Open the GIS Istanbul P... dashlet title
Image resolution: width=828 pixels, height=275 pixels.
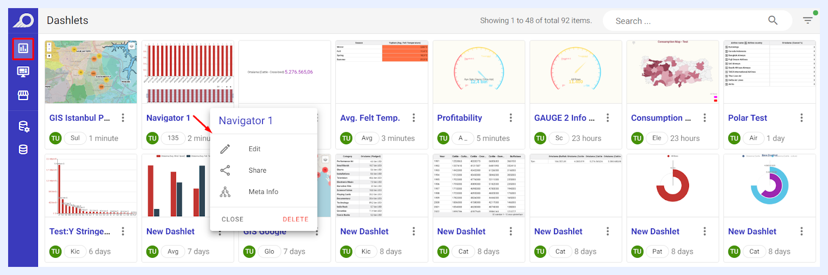[x=80, y=118]
